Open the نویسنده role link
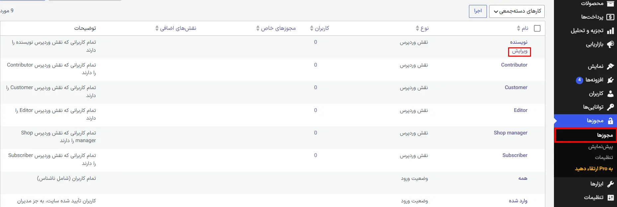This screenshot has width=617, height=207. [519, 42]
